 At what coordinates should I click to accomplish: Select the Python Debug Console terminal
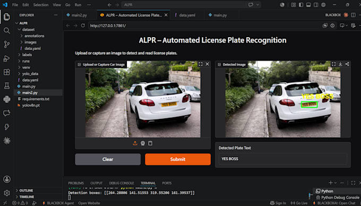(x=338, y=198)
